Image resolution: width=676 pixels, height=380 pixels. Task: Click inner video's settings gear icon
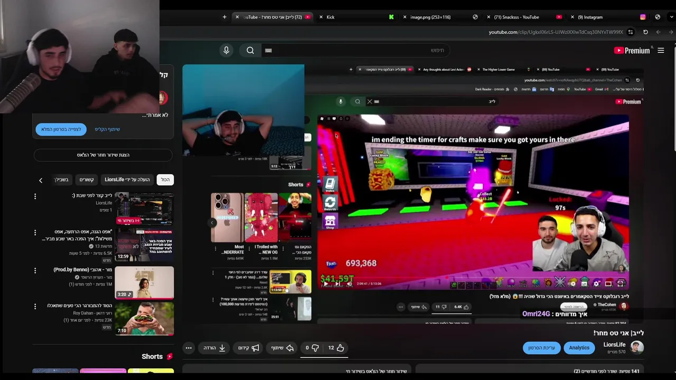597,283
